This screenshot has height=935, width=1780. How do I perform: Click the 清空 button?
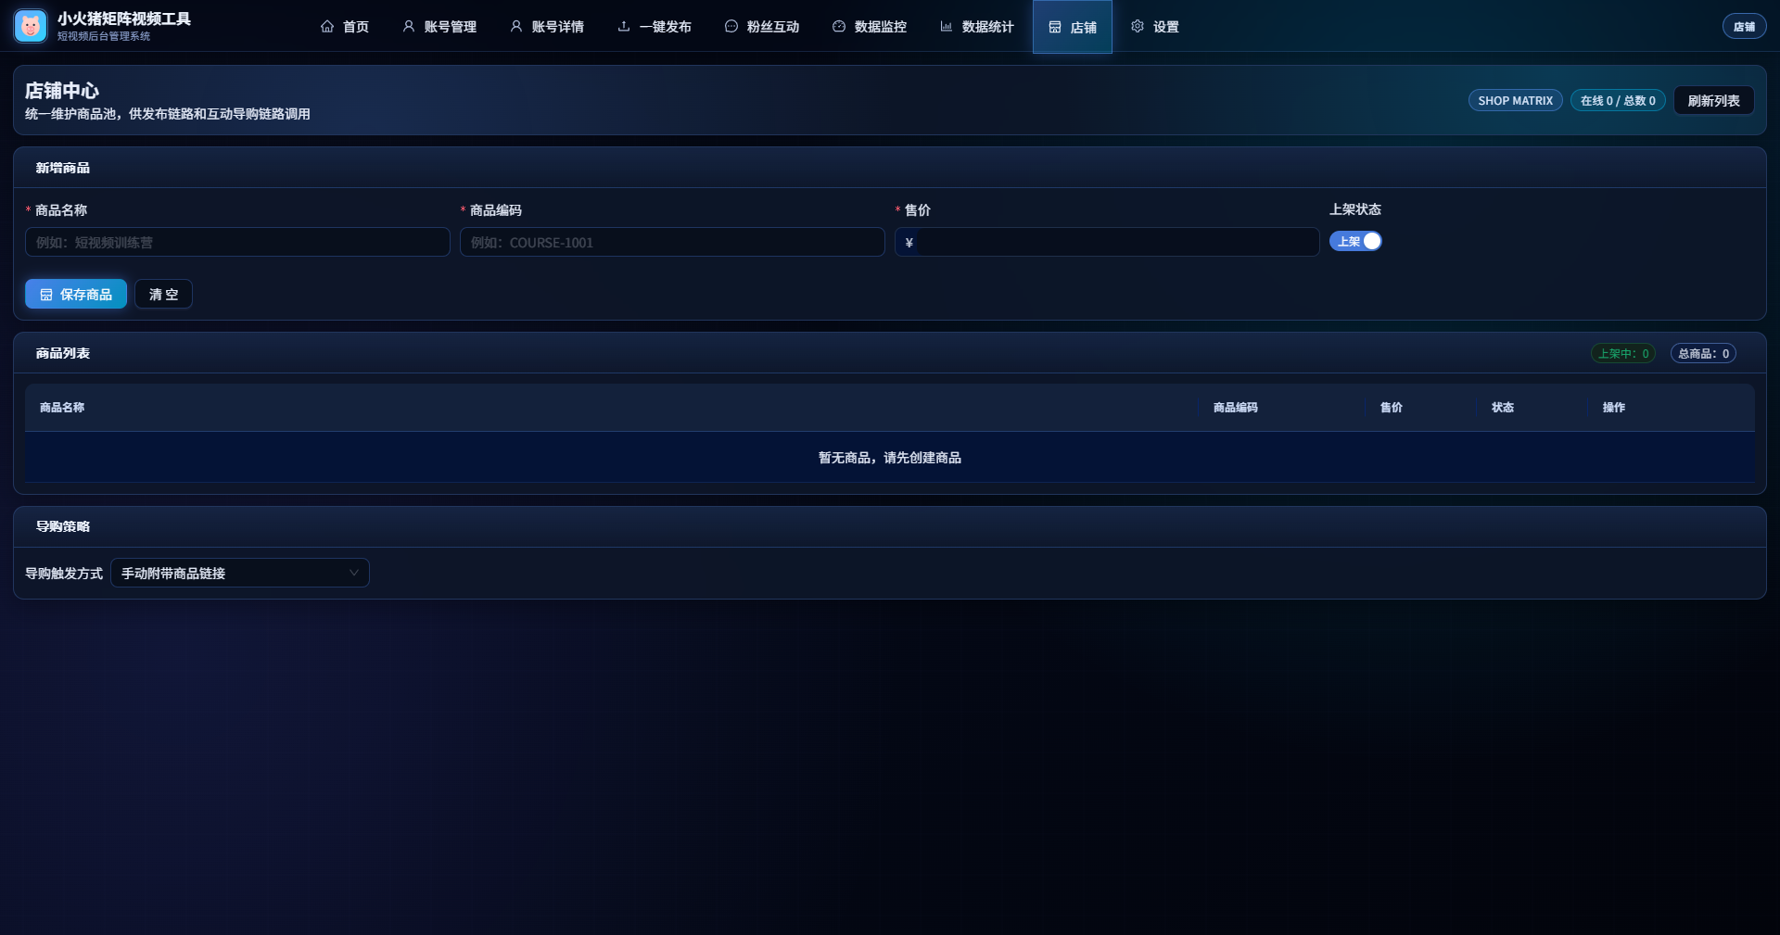[163, 294]
